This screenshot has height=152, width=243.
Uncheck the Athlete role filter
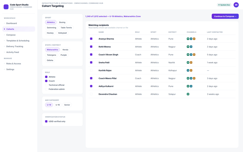click(x=46, y=77)
